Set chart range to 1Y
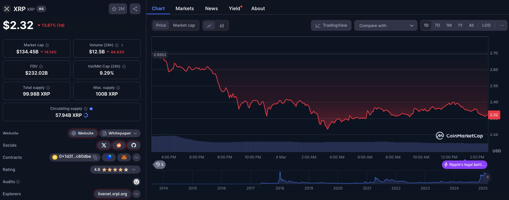This screenshot has height=200, width=509. [460, 25]
